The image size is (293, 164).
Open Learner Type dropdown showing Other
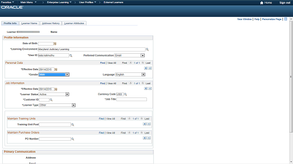tap(74, 105)
